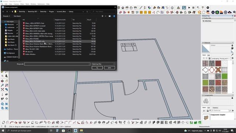
Task: Click the Create Material icon in Materials panel
Action: click(232, 48)
